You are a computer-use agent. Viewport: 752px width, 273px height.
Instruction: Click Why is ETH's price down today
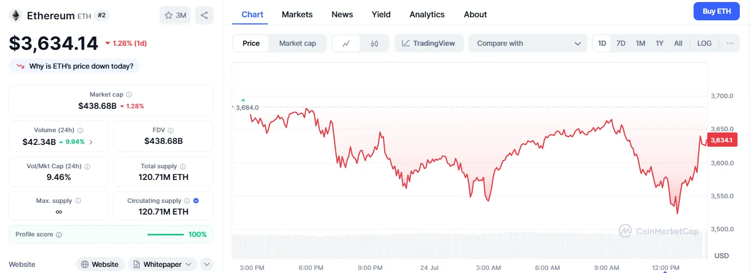(x=75, y=66)
